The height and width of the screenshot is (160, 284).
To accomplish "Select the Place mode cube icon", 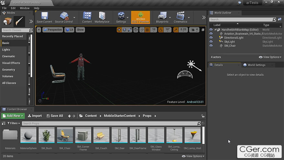I will tap(7, 21).
